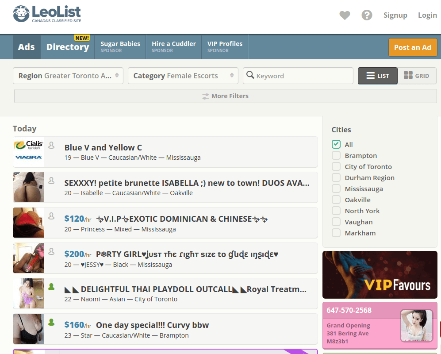Image resolution: width=441 pixels, height=354 pixels.
Task: Check the Markham checkbox
Action: [x=336, y=233]
